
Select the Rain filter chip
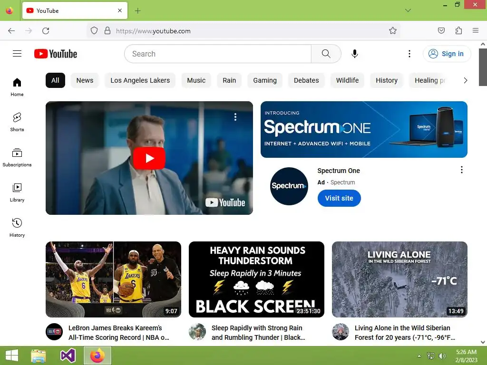tap(229, 80)
